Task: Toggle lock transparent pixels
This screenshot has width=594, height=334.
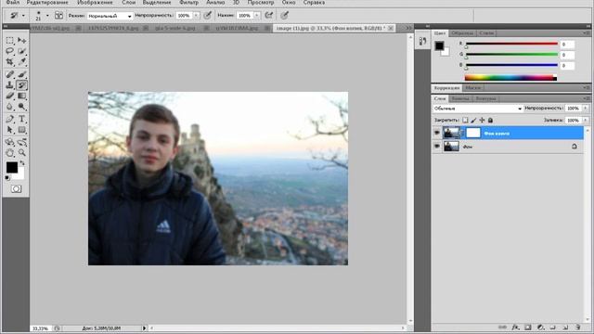Action: click(x=465, y=120)
